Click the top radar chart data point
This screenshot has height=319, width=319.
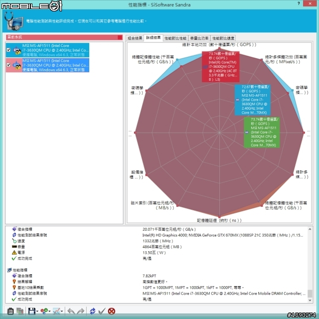pos(219,48)
